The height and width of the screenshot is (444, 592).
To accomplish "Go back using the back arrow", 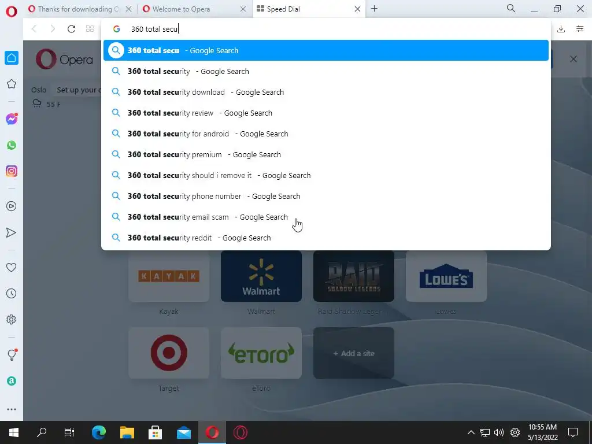I will point(34,29).
